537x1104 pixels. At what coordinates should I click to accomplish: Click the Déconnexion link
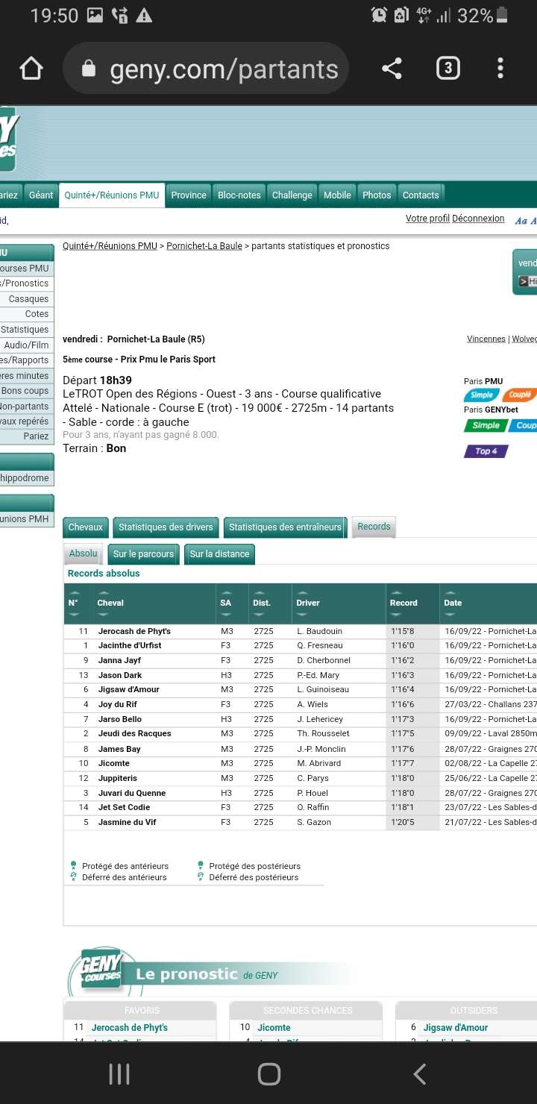click(x=478, y=219)
